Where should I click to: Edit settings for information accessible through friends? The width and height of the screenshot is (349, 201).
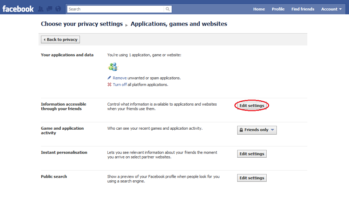[x=252, y=106]
